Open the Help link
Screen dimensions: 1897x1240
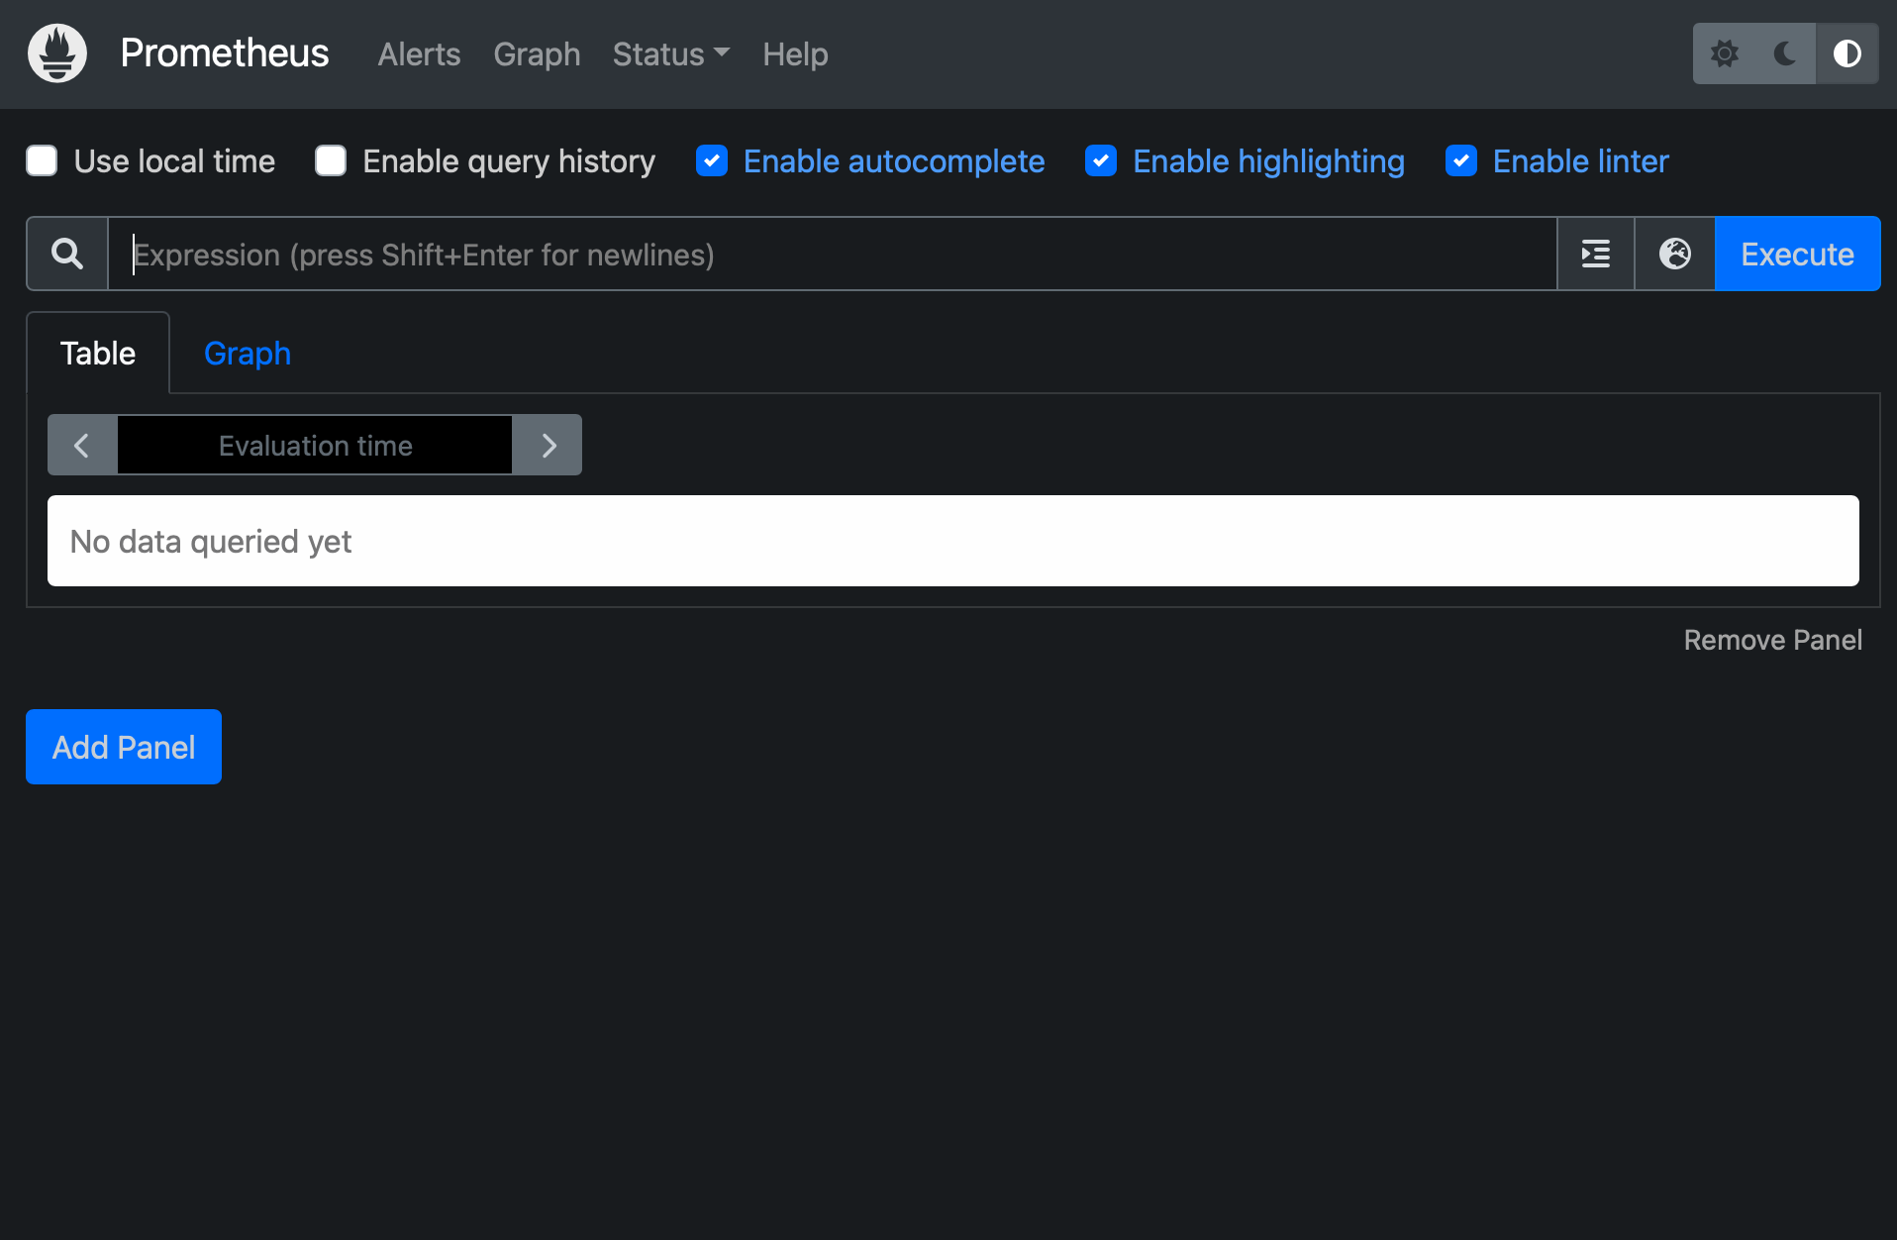point(795,53)
